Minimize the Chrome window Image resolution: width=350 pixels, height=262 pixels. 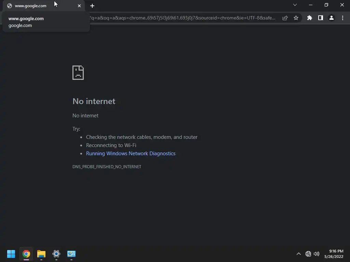pos(310,5)
